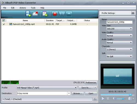The width and height of the screenshot is (137, 104).
Task: Collapse Profile Settings with double-arrow icon
Action: (133, 13)
